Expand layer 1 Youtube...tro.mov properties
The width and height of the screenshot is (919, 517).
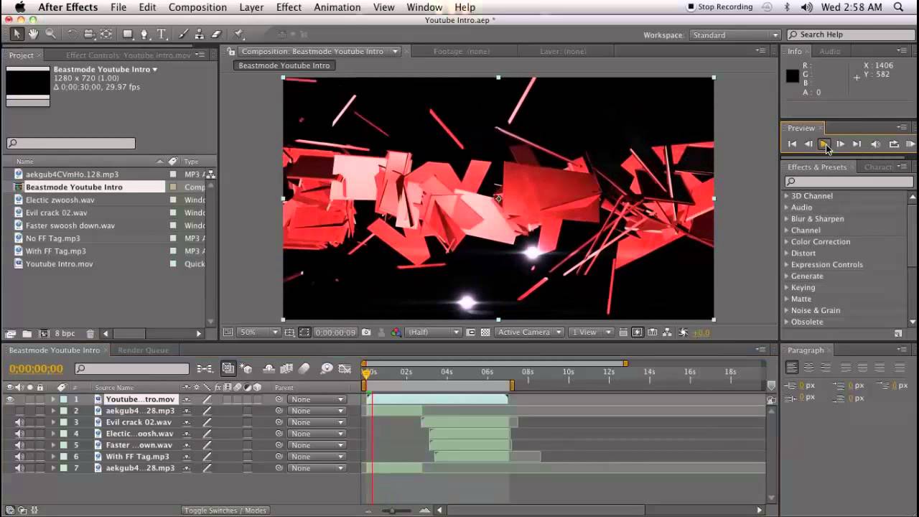tap(52, 399)
